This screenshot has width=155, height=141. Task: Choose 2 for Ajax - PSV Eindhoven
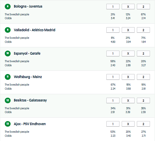click(x=143, y=124)
